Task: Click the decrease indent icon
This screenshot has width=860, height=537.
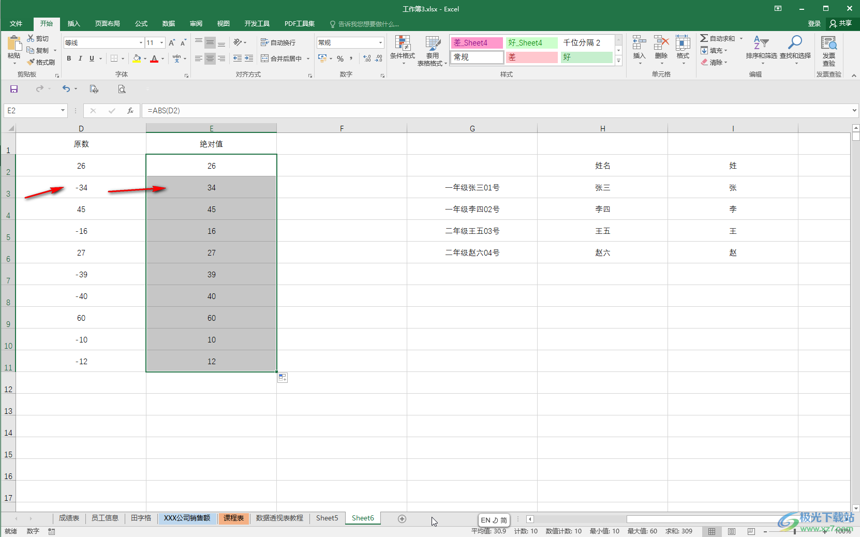Action: (x=238, y=58)
